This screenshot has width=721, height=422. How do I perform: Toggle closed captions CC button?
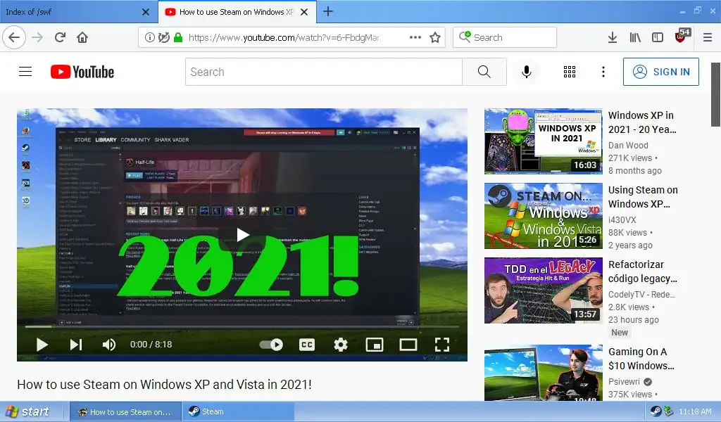[x=307, y=345]
